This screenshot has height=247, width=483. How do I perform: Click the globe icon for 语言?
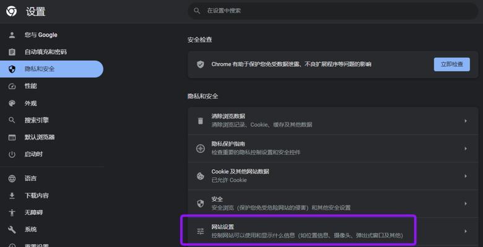(x=12, y=178)
